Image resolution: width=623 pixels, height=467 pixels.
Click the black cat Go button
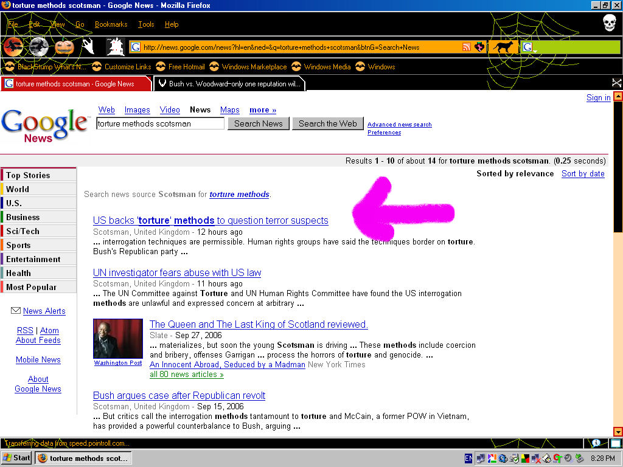[x=503, y=47]
